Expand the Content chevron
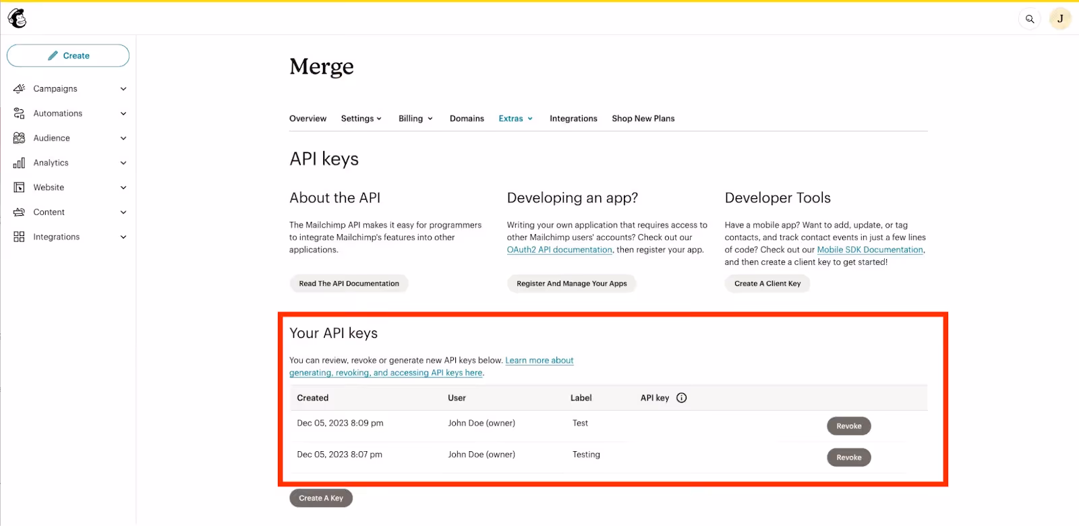The image size is (1079, 526). tap(123, 212)
